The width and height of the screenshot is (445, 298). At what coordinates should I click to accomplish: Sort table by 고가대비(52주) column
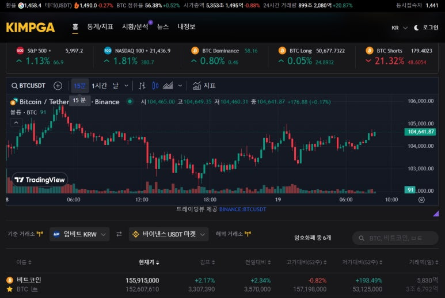click(306, 262)
